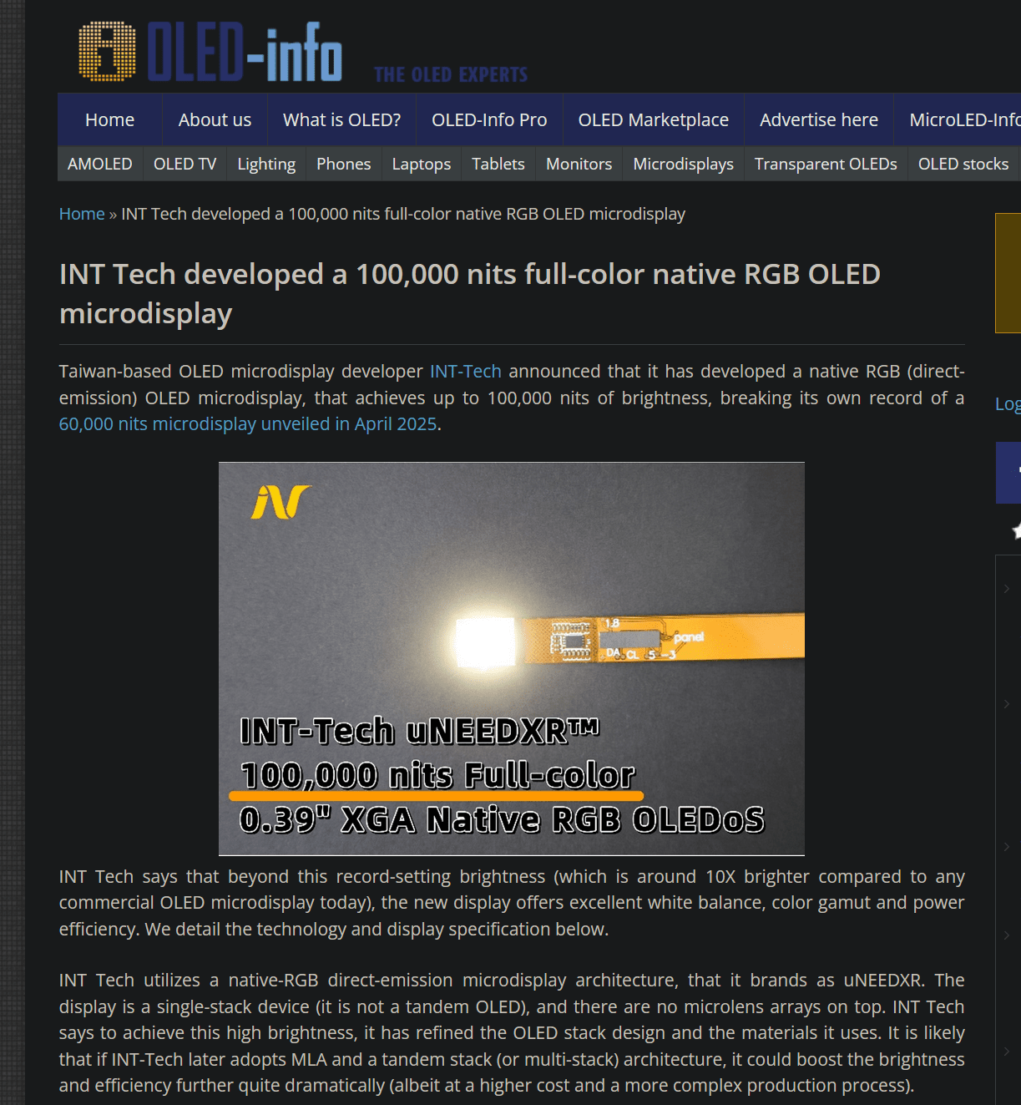Select the About us menu item
This screenshot has width=1021, height=1105.
(x=214, y=119)
